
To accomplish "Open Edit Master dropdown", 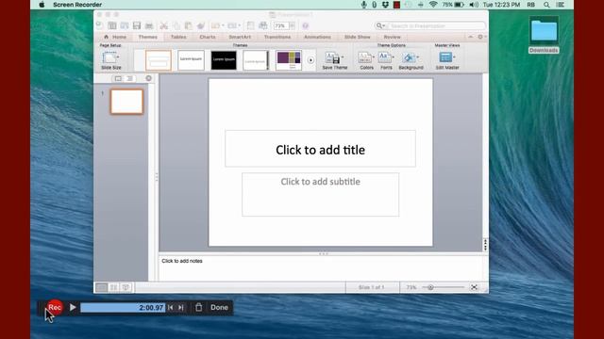I will (x=447, y=60).
